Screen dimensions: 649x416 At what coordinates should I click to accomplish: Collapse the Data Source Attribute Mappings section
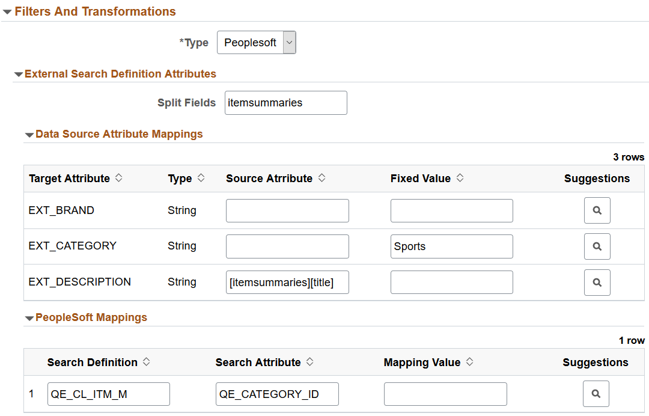pyautogui.click(x=29, y=135)
